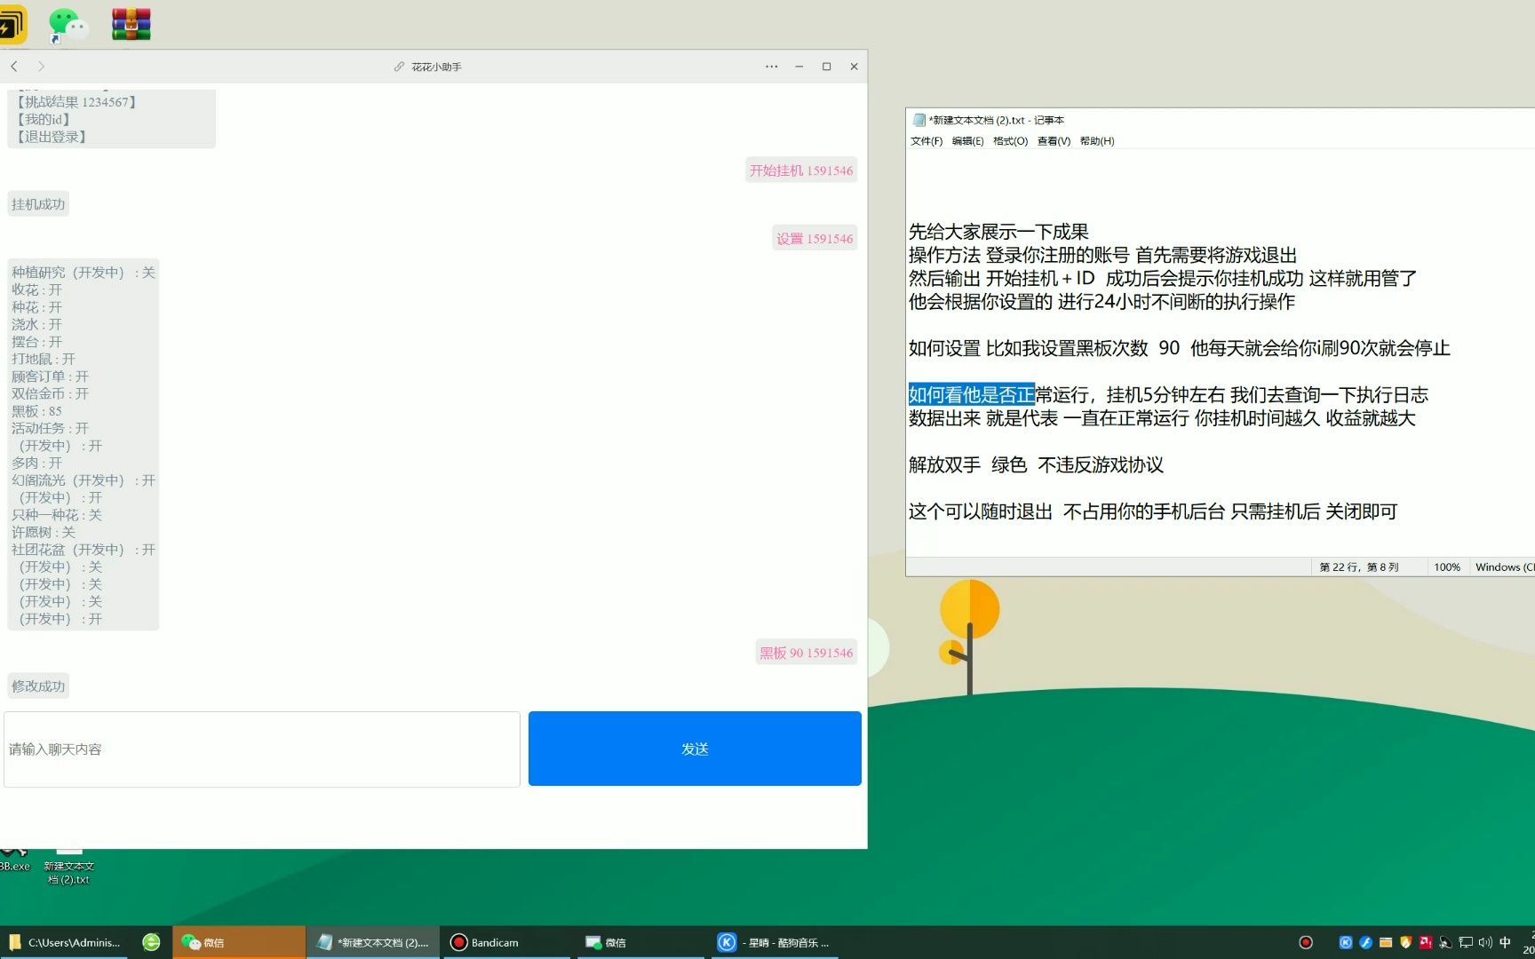
Task: Click the 打地鼠 : 开 setting line
Action: tap(44, 359)
